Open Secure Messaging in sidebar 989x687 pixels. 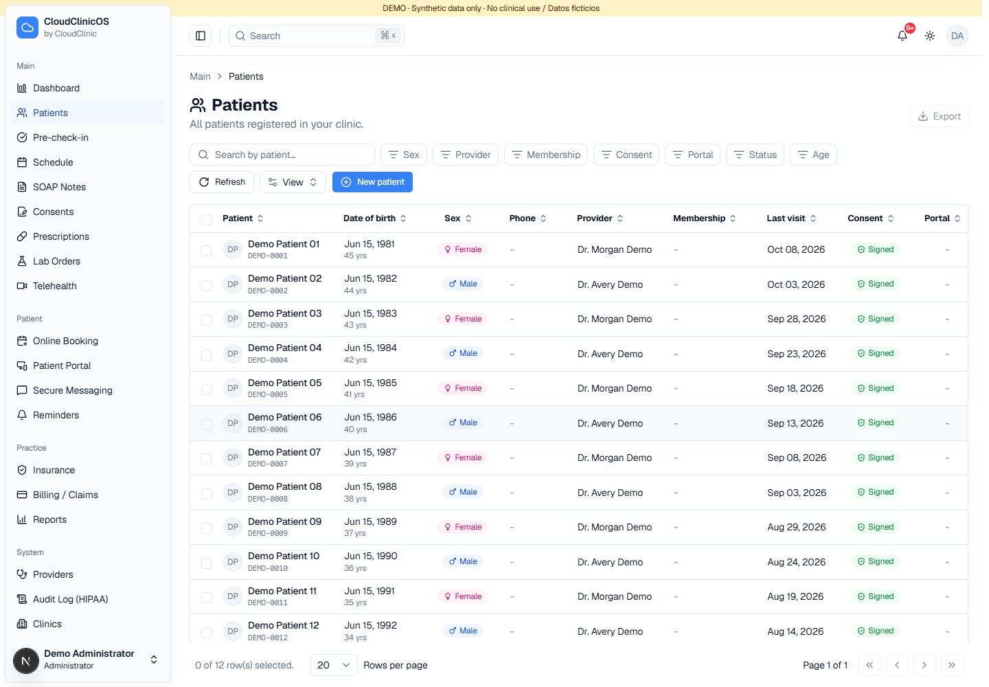[x=88, y=390]
